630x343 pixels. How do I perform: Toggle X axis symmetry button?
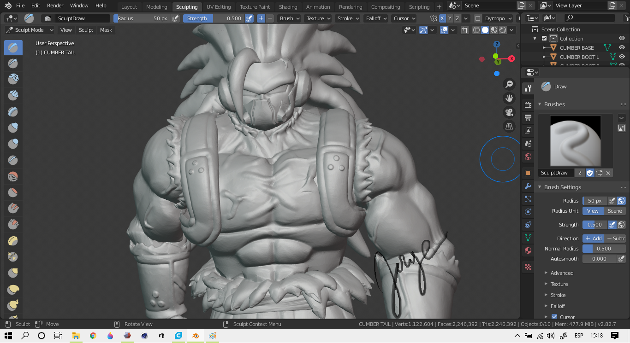(442, 18)
